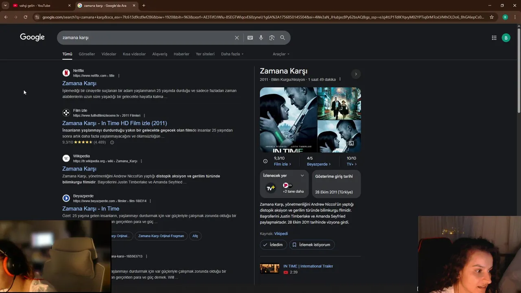Click the browser back arrow
This screenshot has width=521, height=293.
pos(6,17)
